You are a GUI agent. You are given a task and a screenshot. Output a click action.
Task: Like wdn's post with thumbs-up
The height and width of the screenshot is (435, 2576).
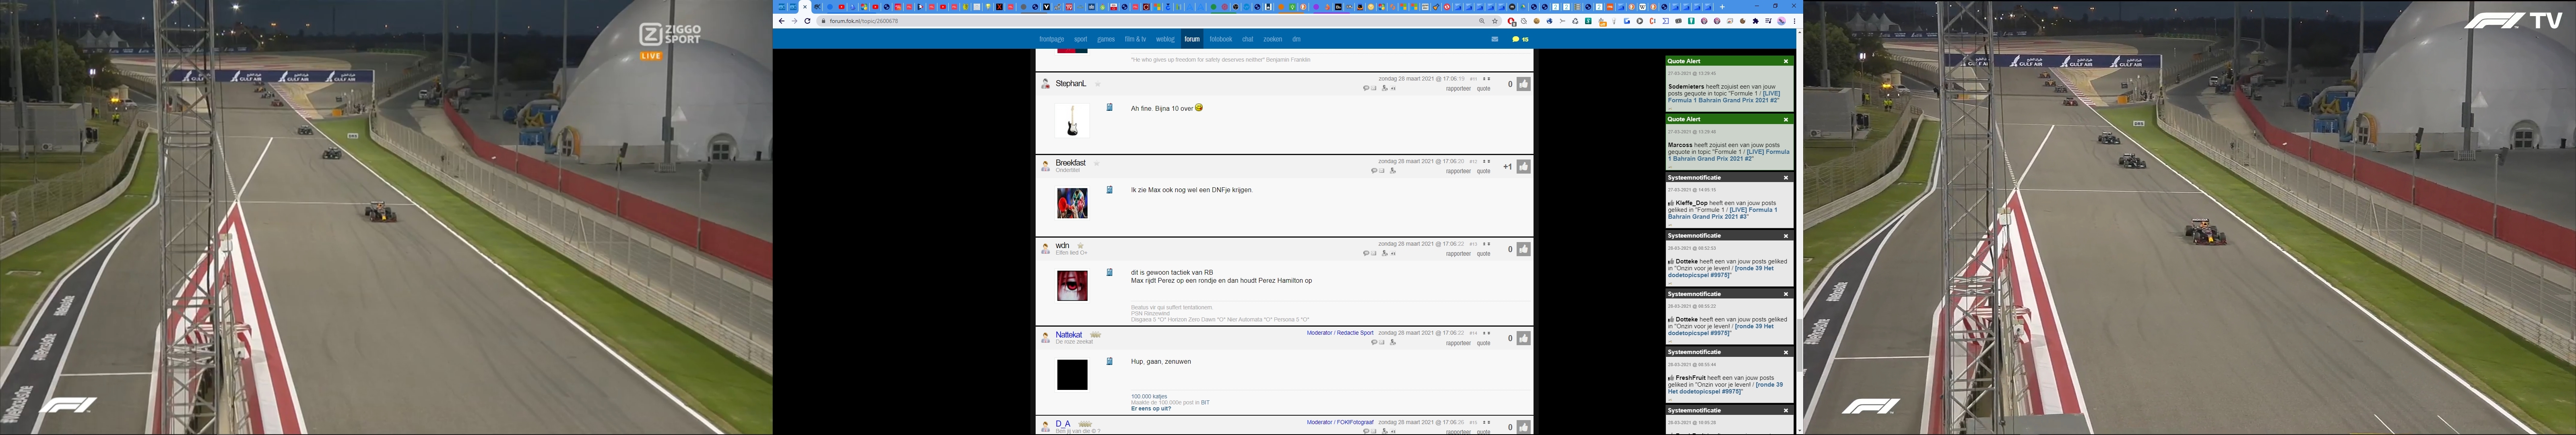1524,249
